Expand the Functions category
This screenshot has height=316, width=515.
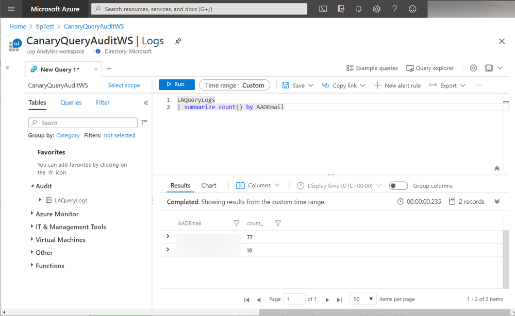pyautogui.click(x=32, y=265)
